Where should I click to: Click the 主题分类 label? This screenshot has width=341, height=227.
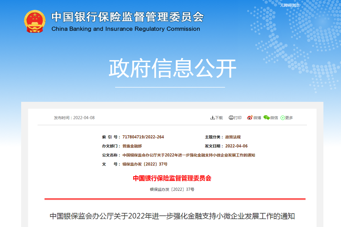(x=214, y=137)
